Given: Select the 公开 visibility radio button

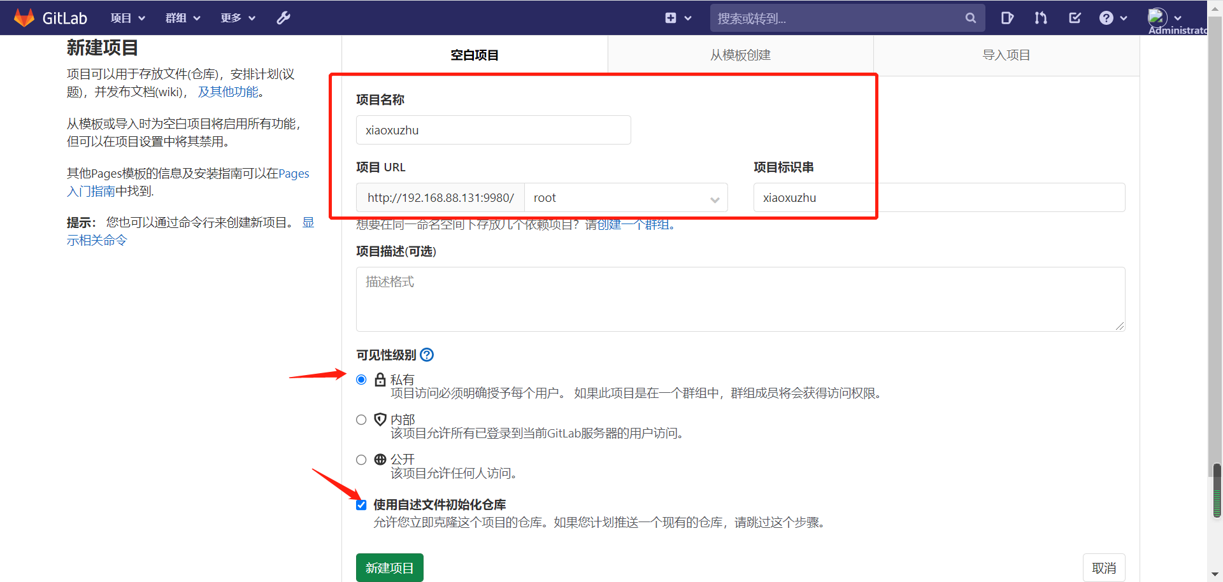Looking at the screenshot, I should pyautogui.click(x=361, y=460).
